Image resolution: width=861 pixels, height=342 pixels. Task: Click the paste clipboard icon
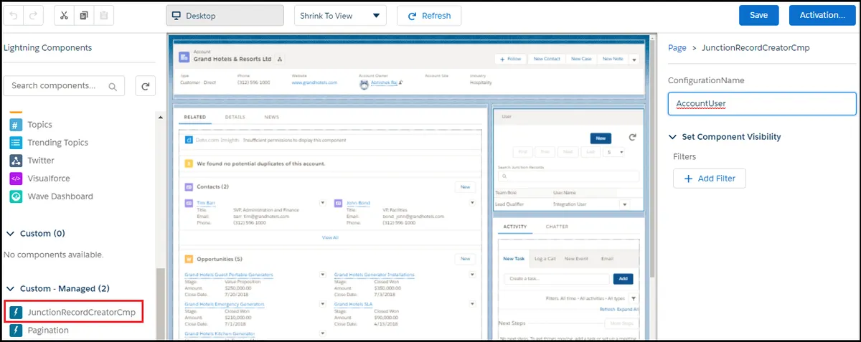pyautogui.click(x=104, y=16)
